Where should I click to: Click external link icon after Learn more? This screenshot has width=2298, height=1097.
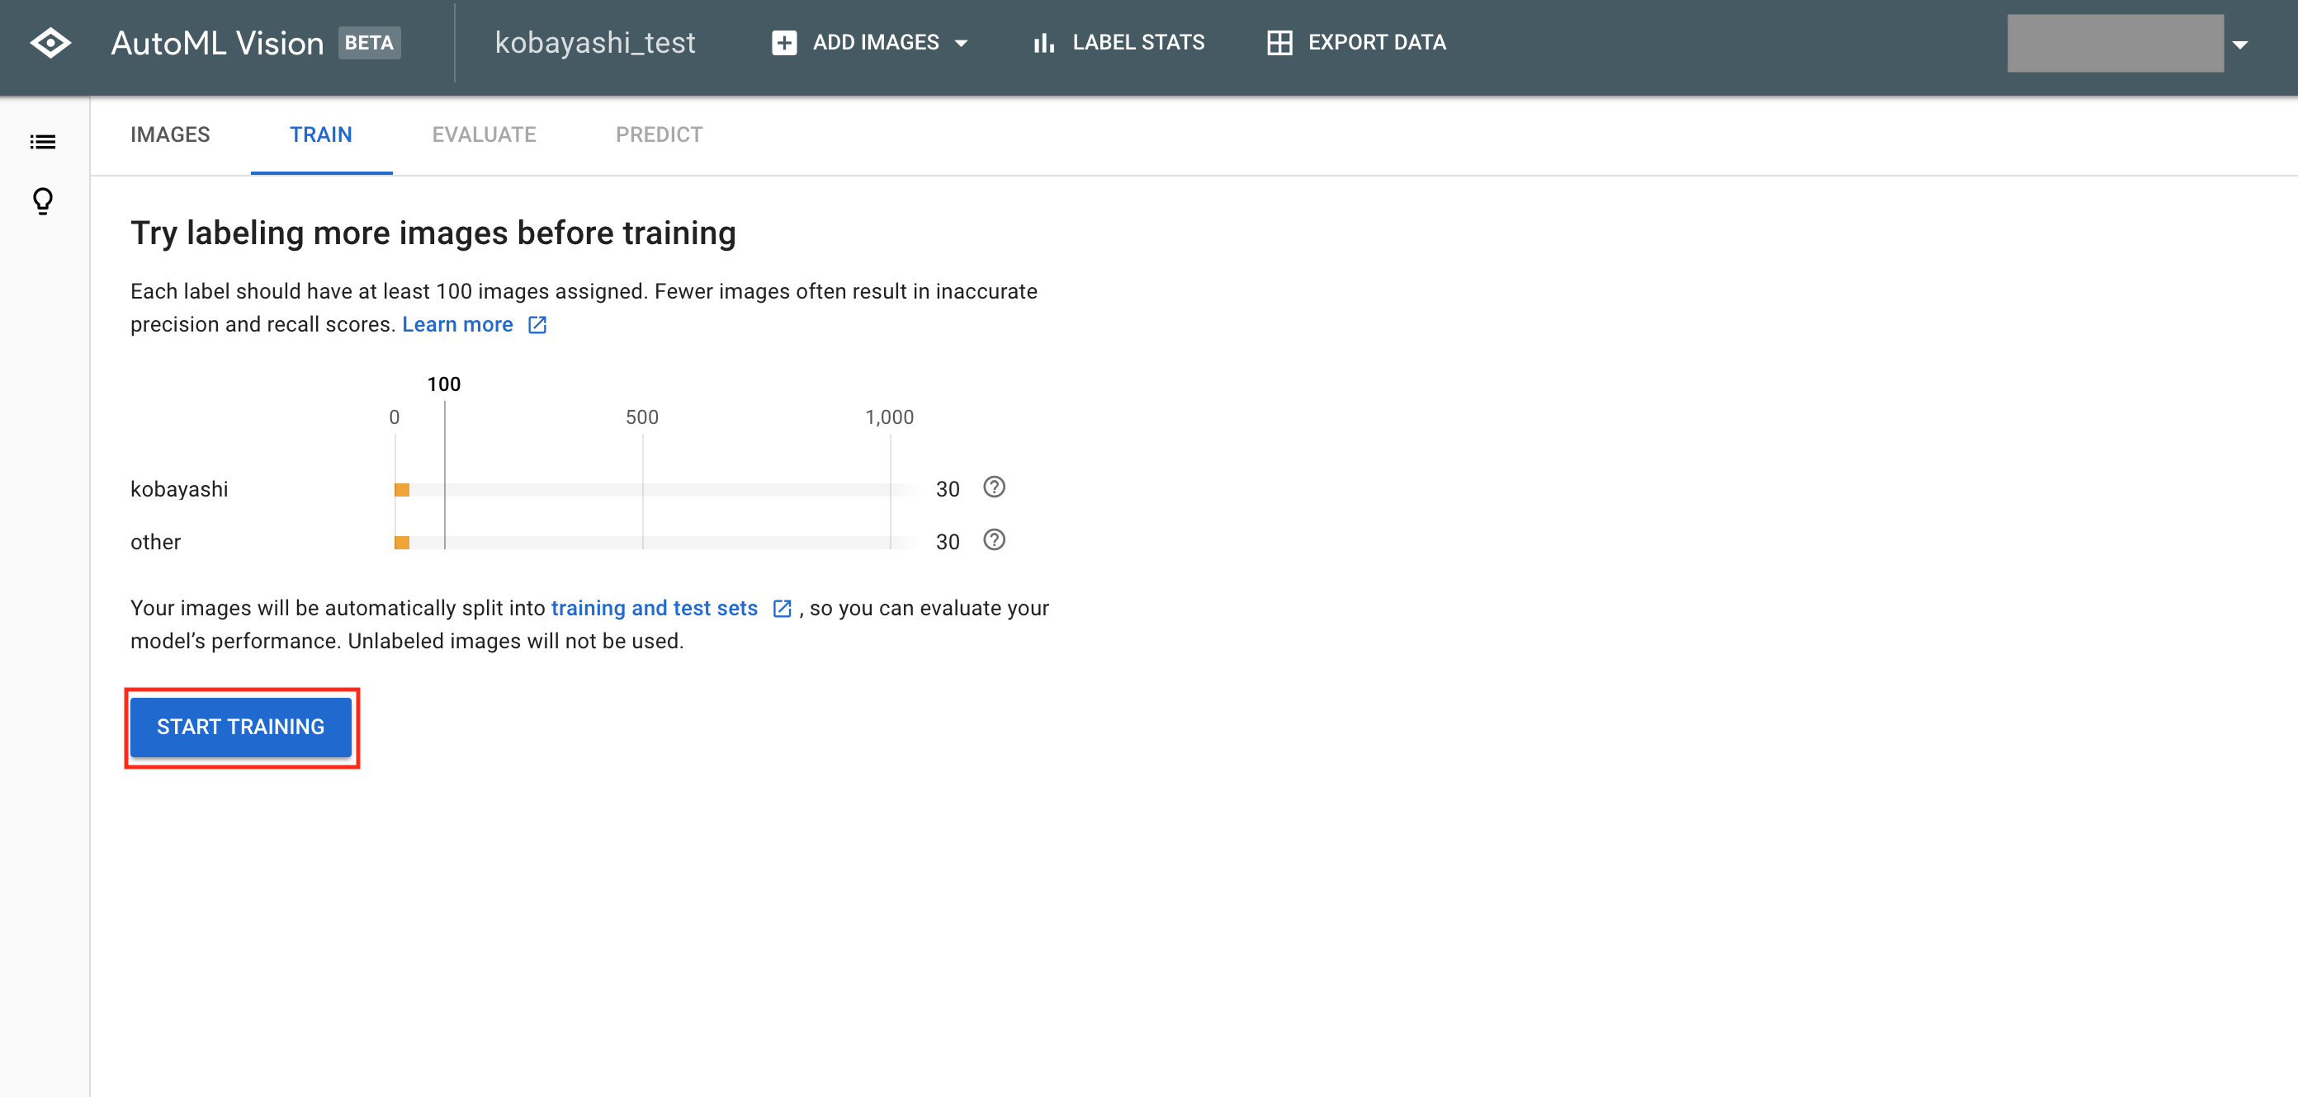coord(537,325)
